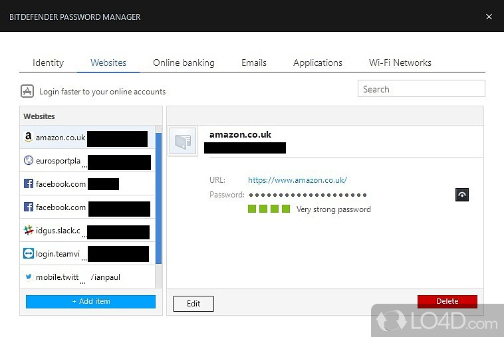
Task: Reveal password with the eye button
Action: 462,195
